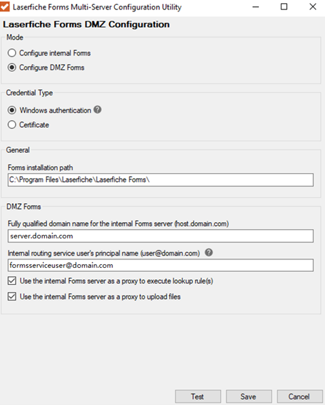Toggle proxy to execute lookup rules checkbox

pyautogui.click(x=12, y=281)
